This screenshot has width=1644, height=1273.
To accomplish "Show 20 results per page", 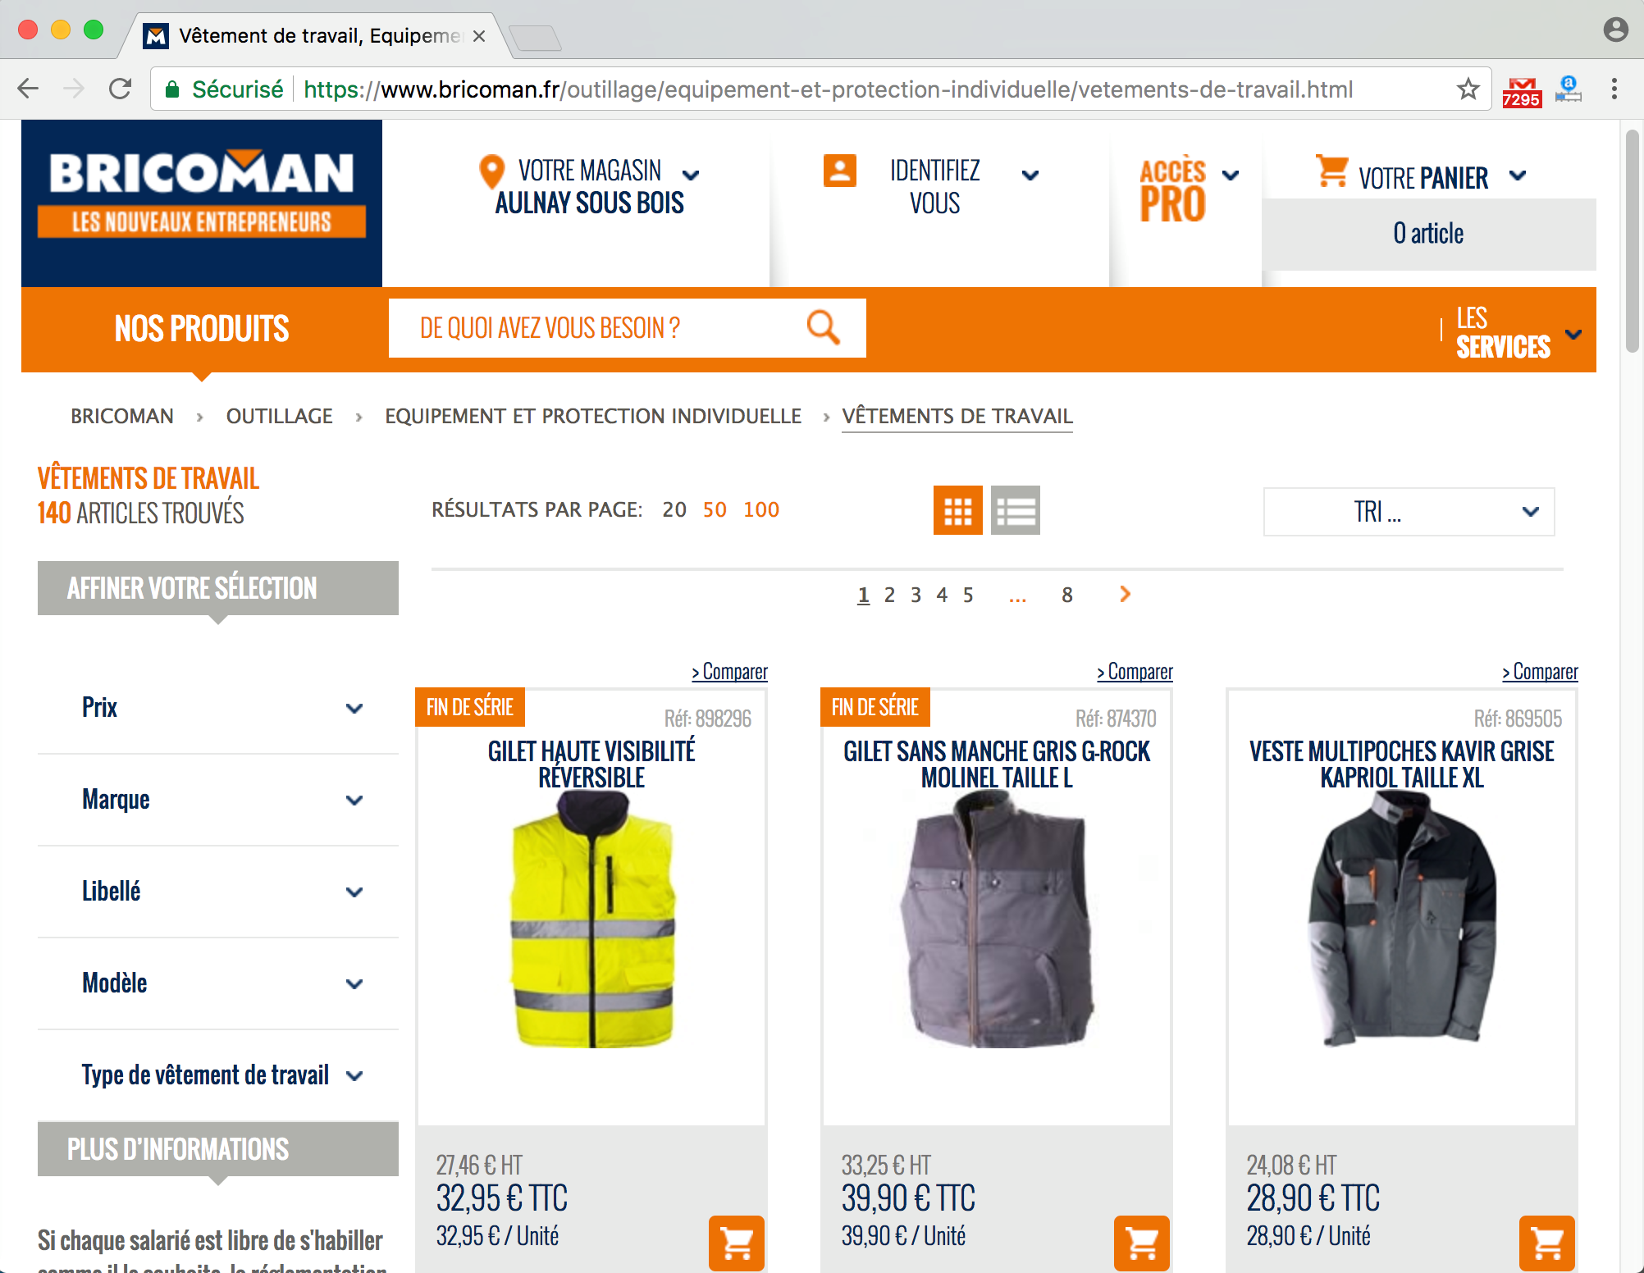I will pos(674,509).
